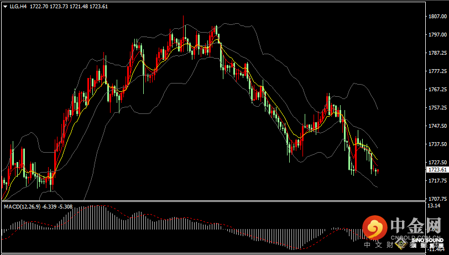The image size is (449, 255).
Task: Click the 1777.25 price axis label
Action: pyautogui.click(x=437, y=71)
